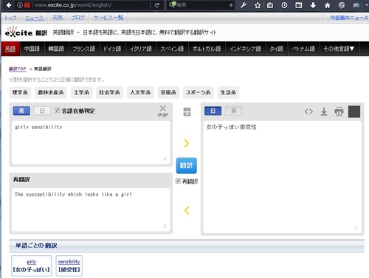The width and height of the screenshot is (369, 278).
Task: Open the ニュース link
Action: tap(35, 18)
